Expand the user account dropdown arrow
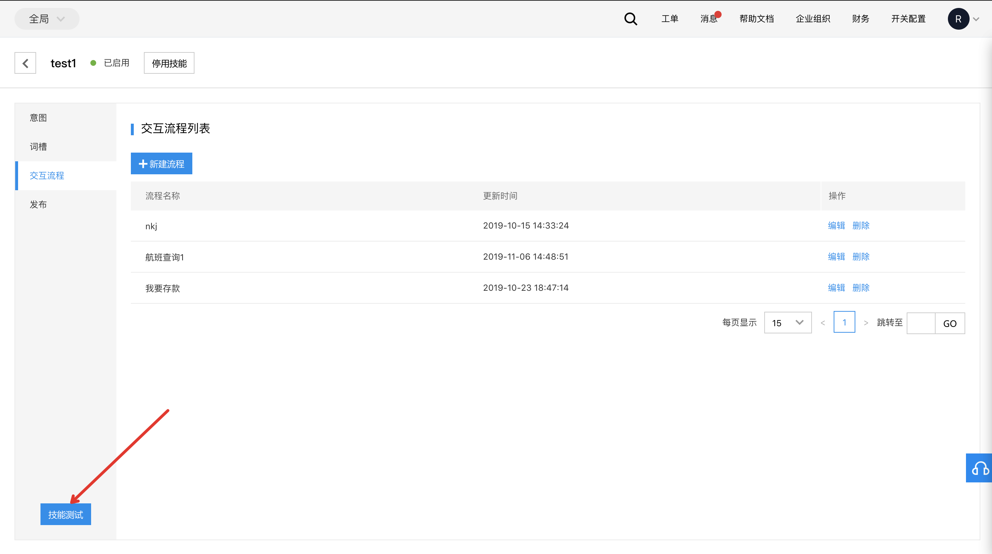 (x=976, y=19)
